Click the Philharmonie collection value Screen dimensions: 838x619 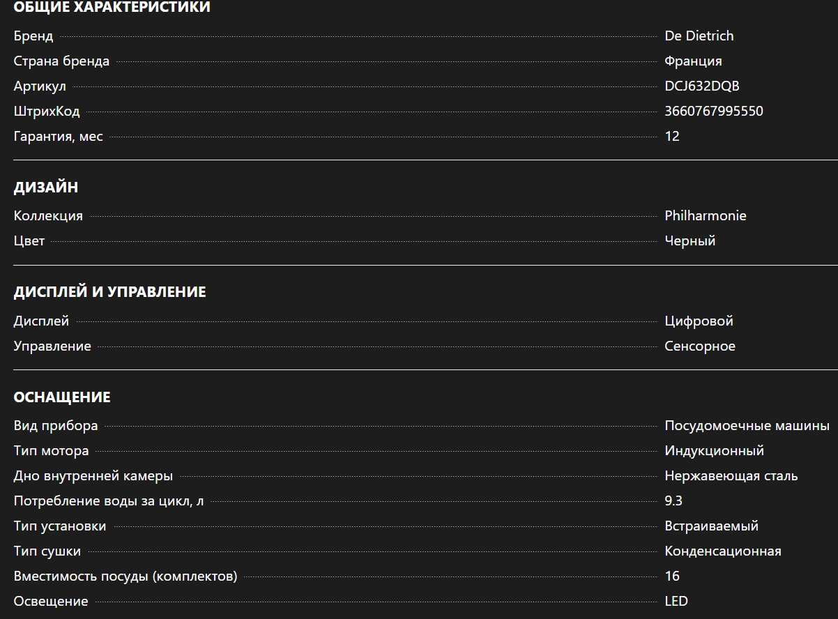(705, 216)
